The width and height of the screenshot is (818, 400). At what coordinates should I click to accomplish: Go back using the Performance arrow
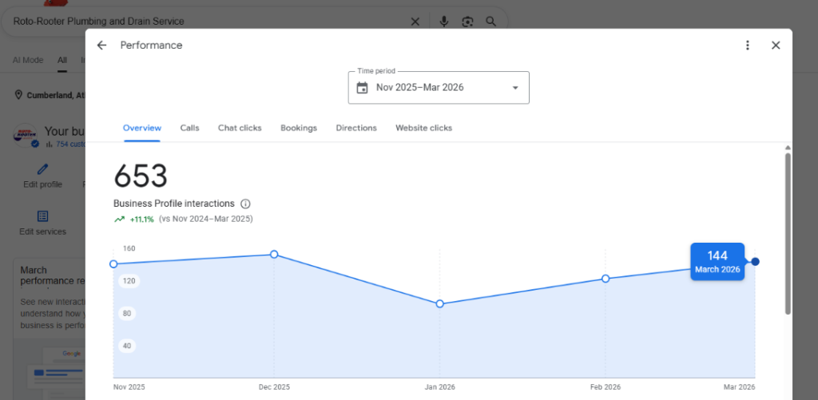(x=101, y=46)
